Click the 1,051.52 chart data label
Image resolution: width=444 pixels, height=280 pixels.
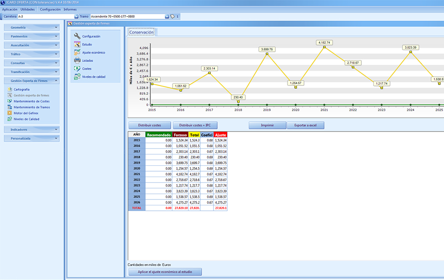pyautogui.click(x=181, y=86)
